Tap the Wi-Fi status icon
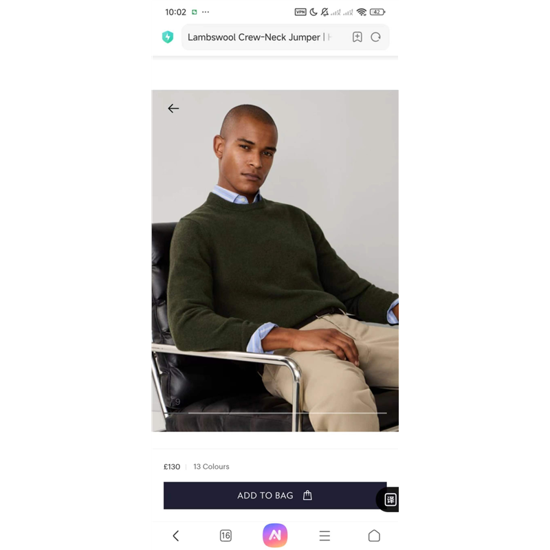The height and width of the screenshot is (550, 550). 362,12
